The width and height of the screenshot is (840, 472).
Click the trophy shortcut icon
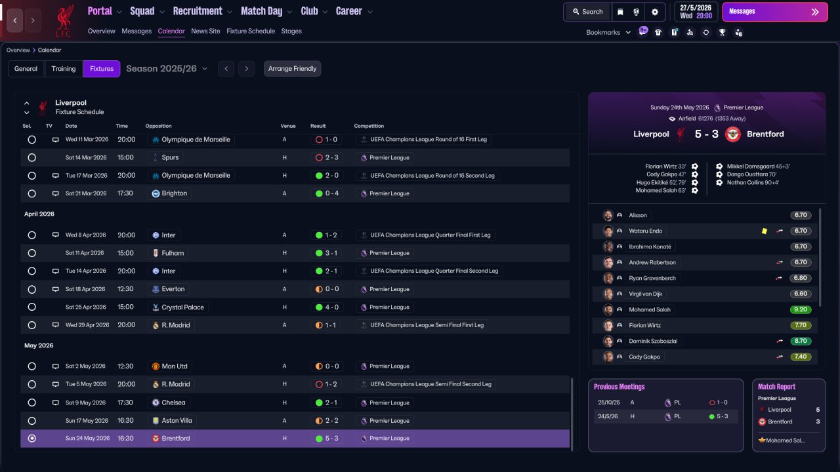coord(722,32)
